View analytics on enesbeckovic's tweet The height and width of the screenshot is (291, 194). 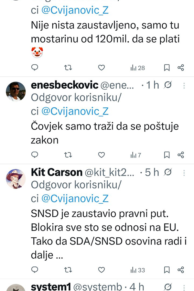point(136,155)
